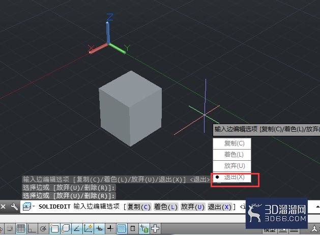Toggle Annotation Monitor plus icon
This screenshot has width=320, height=235.
(155, 228)
